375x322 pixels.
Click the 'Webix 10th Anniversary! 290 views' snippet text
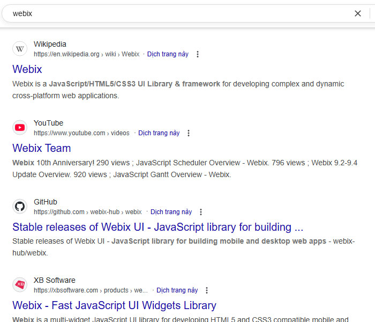pos(71,163)
